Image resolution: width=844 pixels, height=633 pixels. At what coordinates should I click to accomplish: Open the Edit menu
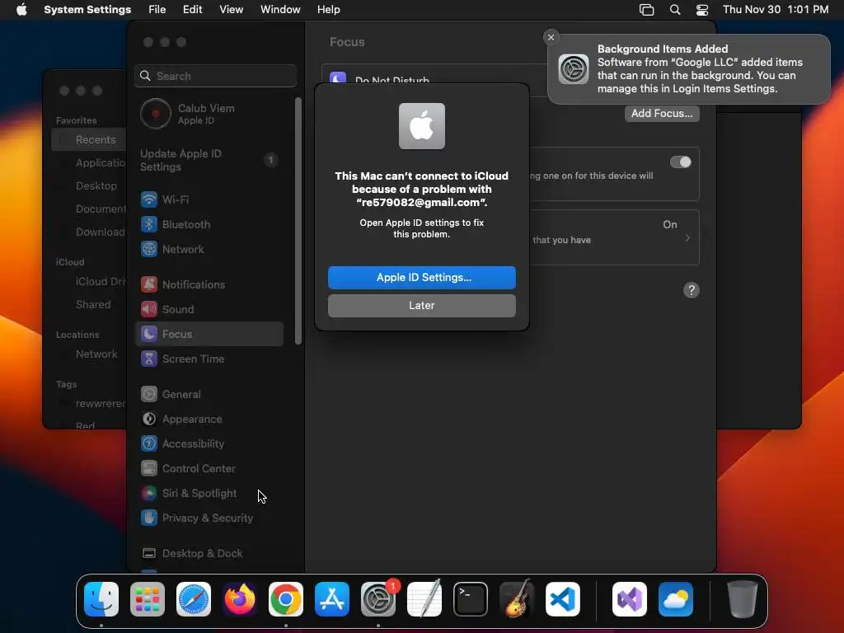click(x=193, y=10)
